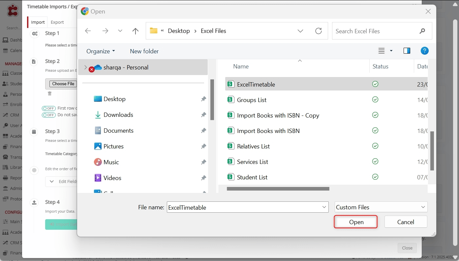This screenshot has height=261, width=459.
Task: Expand the address bar history dropdown
Action: click(x=300, y=31)
